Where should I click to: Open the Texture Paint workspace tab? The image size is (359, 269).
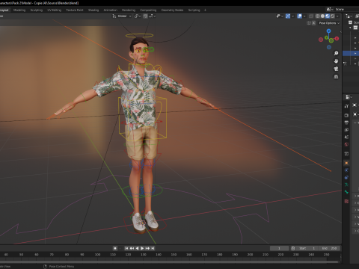75,10
